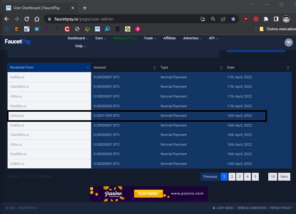
Task: Click the forward navigation arrow
Action: pyautogui.click(x=17, y=19)
